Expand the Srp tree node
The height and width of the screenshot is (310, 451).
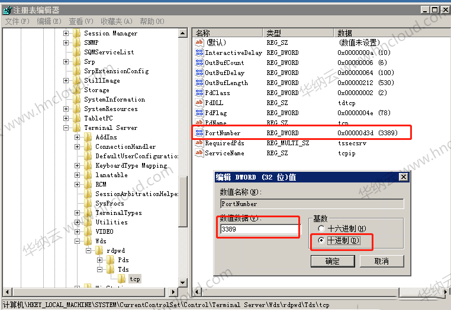click(66, 62)
